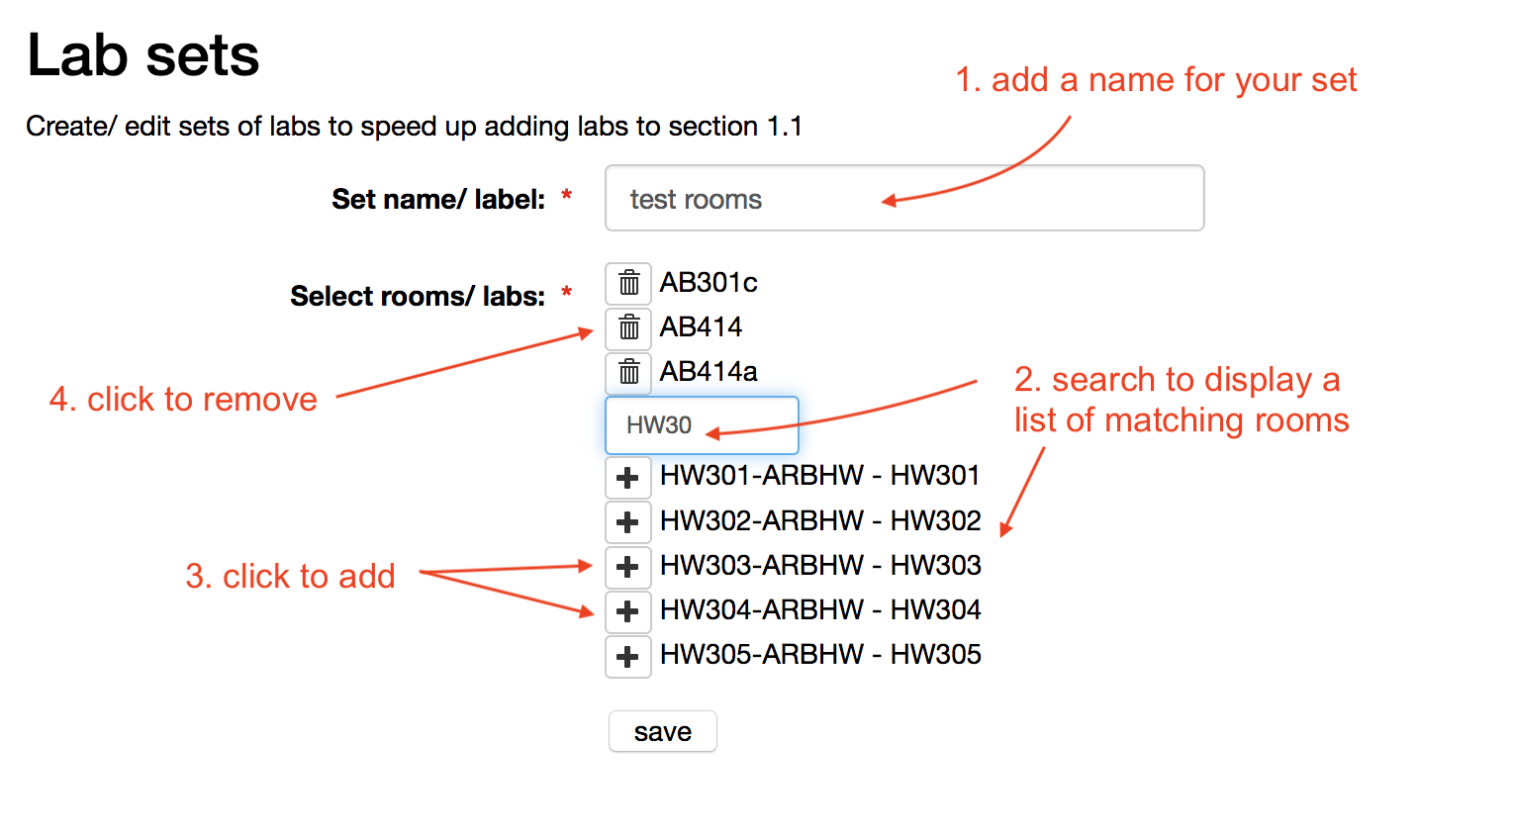
Task: Click the 'Set name/ label:' field label
Action: tap(437, 200)
